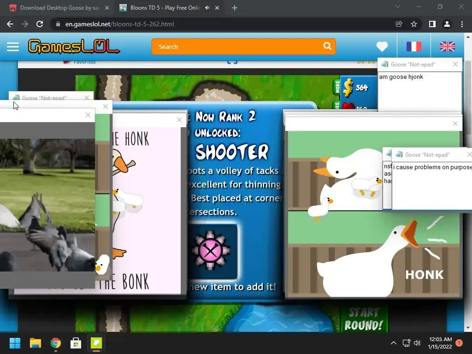472x354 pixels.
Task: Switch site language to French flag
Action: click(x=413, y=47)
